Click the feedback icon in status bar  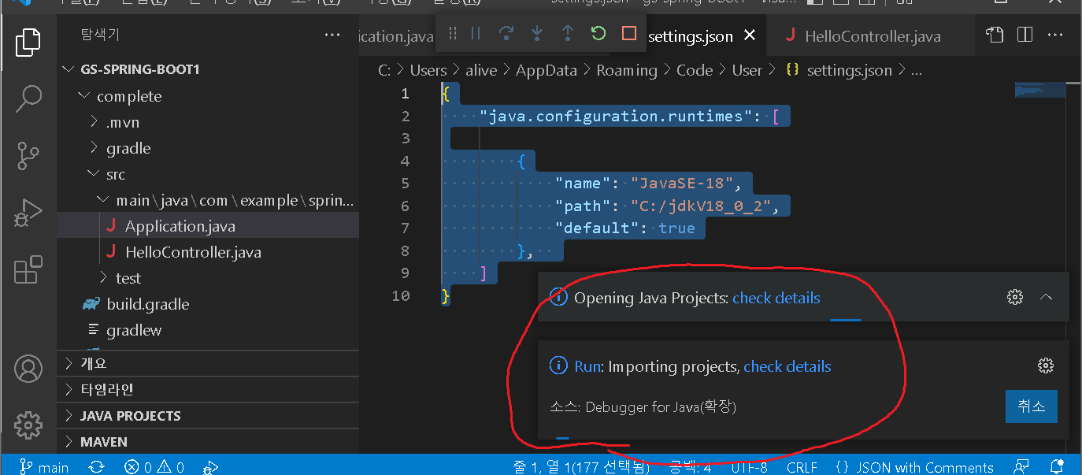(x=1021, y=466)
